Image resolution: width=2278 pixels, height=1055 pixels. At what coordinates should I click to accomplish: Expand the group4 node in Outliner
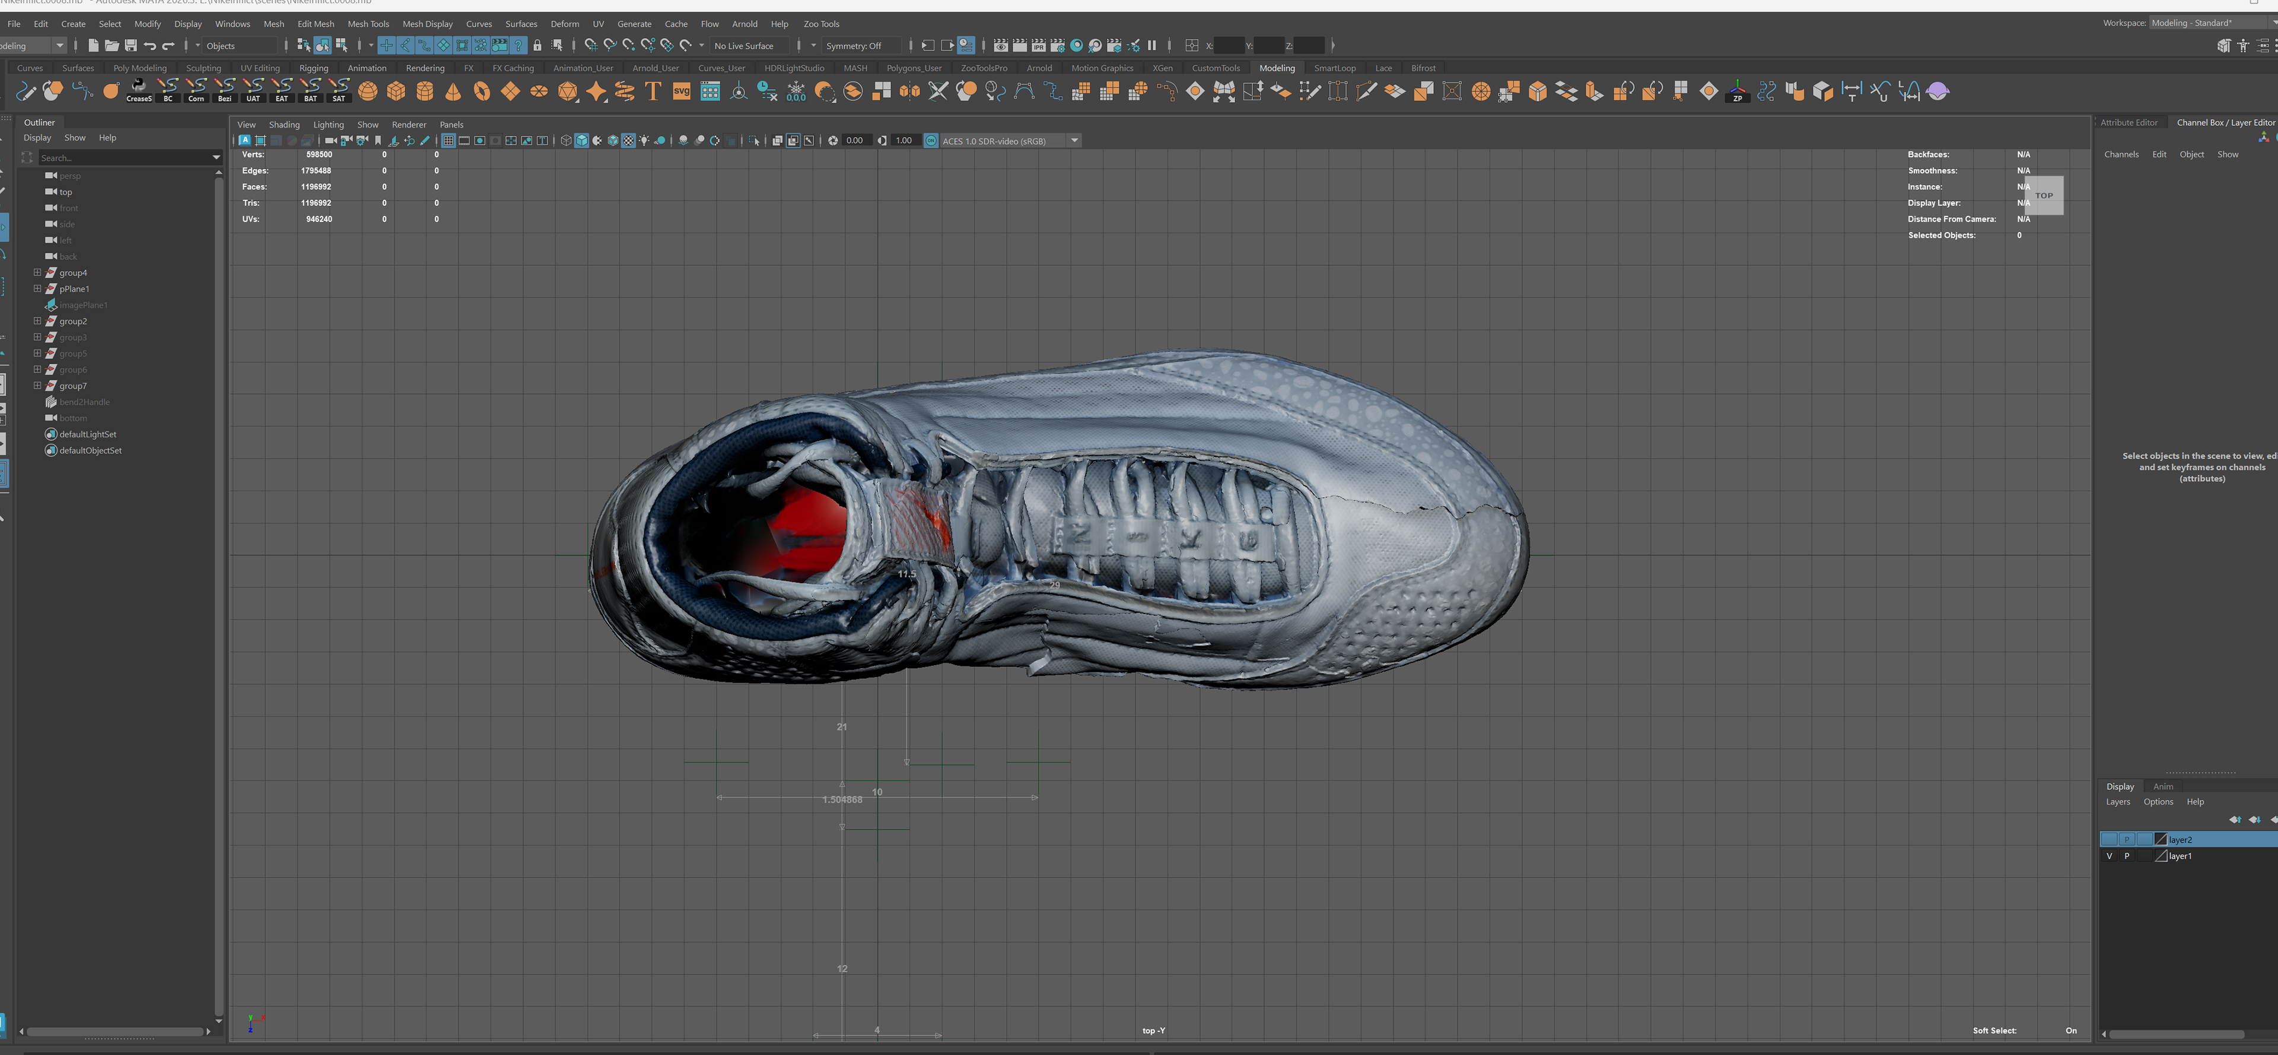(x=37, y=272)
